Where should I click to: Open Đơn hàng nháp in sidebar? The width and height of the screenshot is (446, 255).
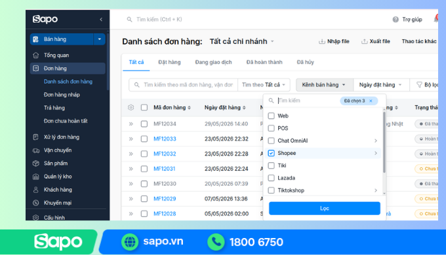coord(62,95)
